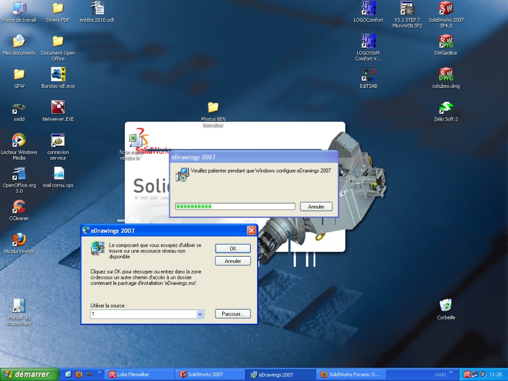Click Avira umbrella tray icon
This screenshot has height=381, width=508.
467,375
